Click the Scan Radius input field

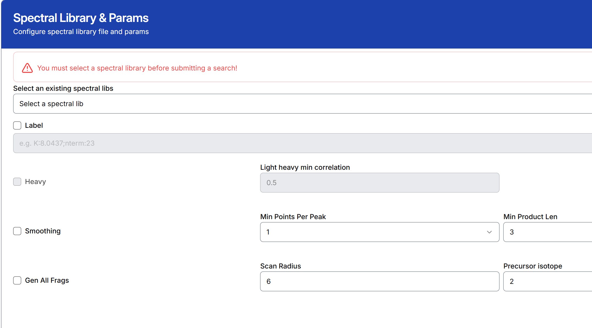tap(379, 281)
